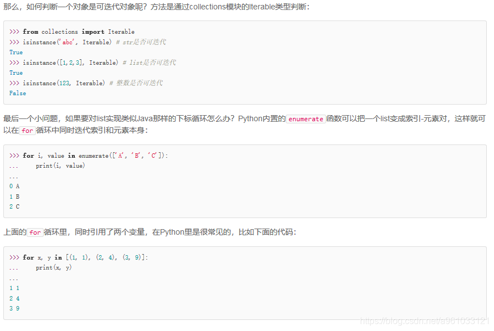
Task: Click the first paragraph starting with 那么，如何判断
Action: [157, 7]
